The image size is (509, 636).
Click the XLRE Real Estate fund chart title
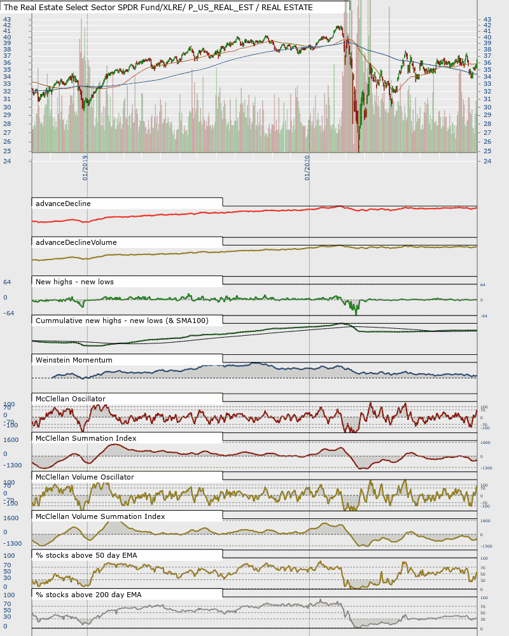tap(158, 7)
